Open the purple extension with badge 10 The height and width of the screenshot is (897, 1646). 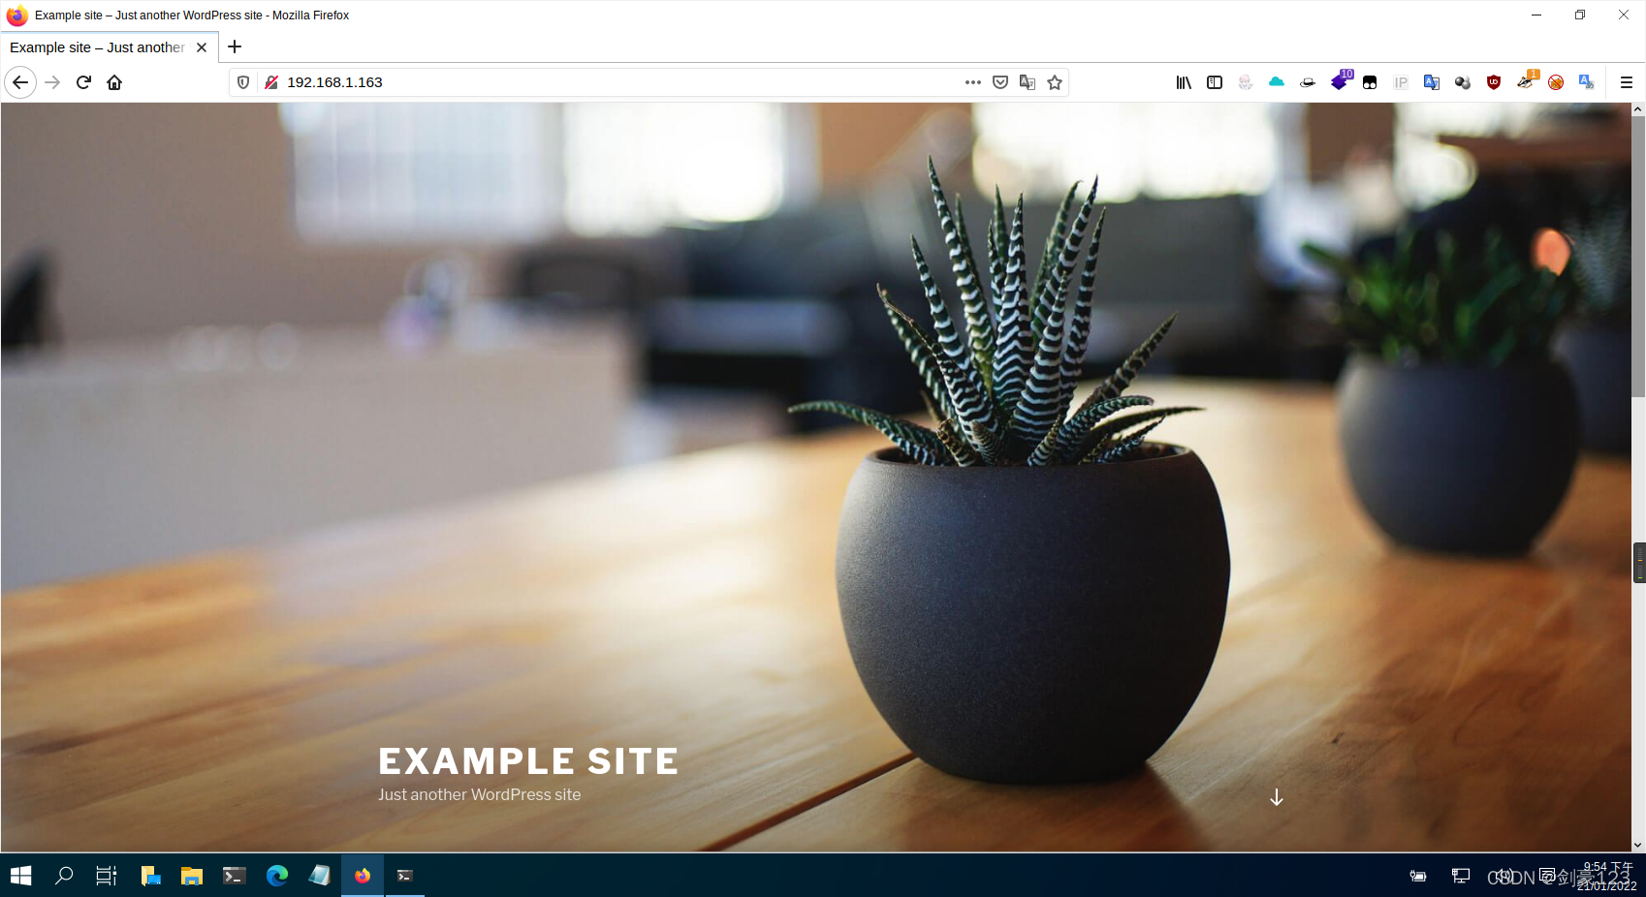click(x=1340, y=81)
